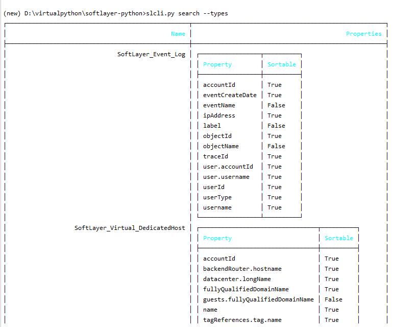
Task: Click the 'eventName' property
Action: click(219, 105)
